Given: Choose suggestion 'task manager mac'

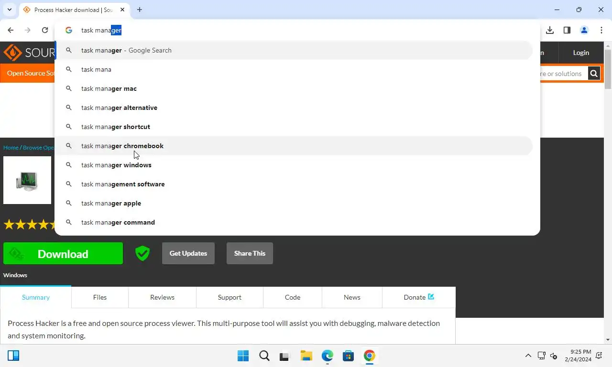Looking at the screenshot, I should coord(294,88).
